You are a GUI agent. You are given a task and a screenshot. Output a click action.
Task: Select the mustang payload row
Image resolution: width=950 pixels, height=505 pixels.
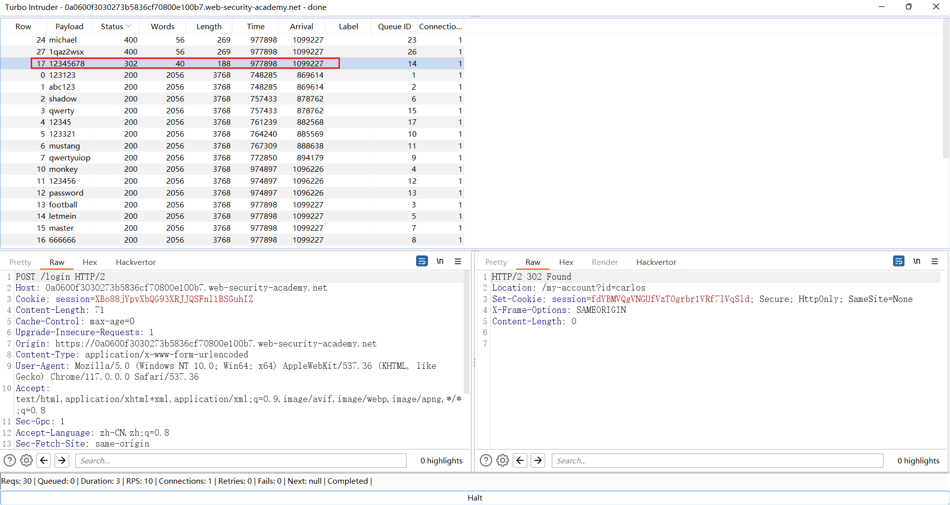click(232, 146)
